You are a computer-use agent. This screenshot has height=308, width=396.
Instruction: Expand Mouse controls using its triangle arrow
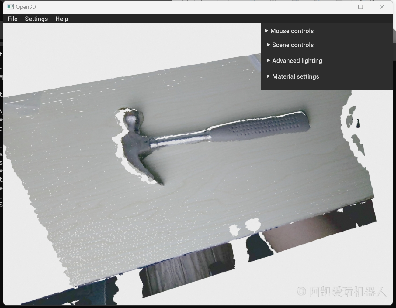point(267,31)
